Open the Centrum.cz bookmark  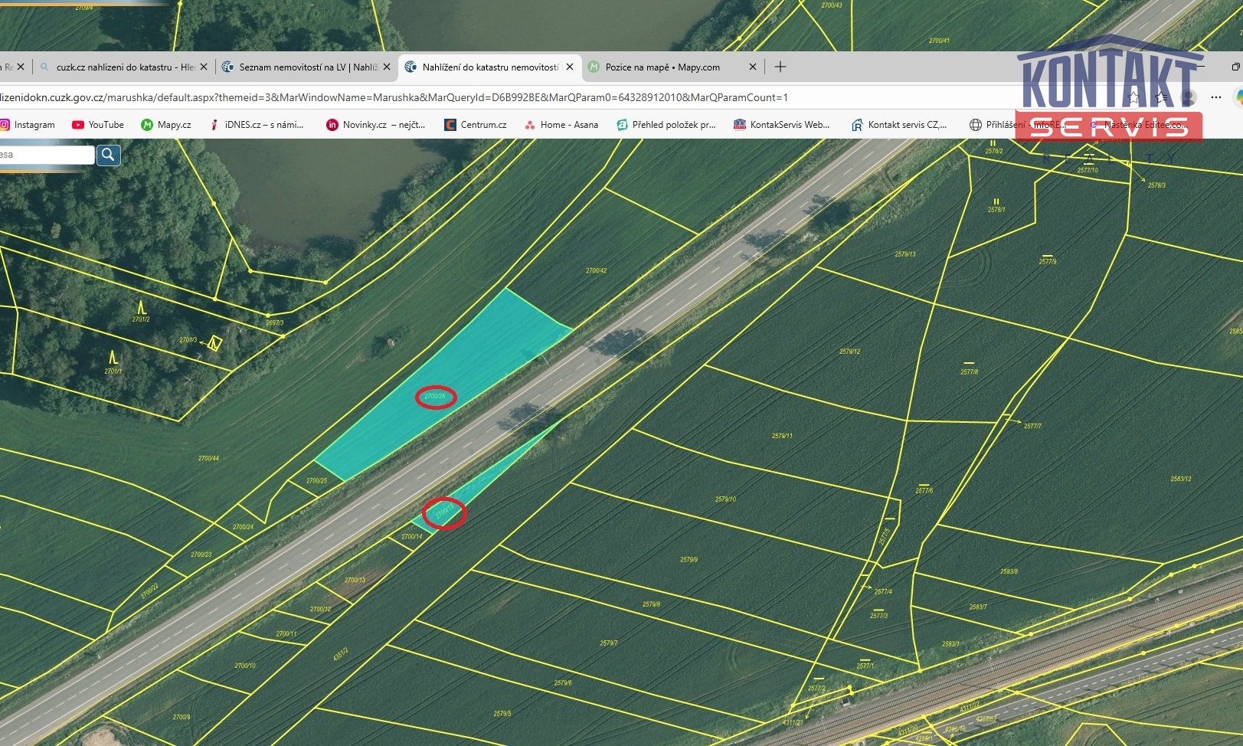pyautogui.click(x=476, y=125)
